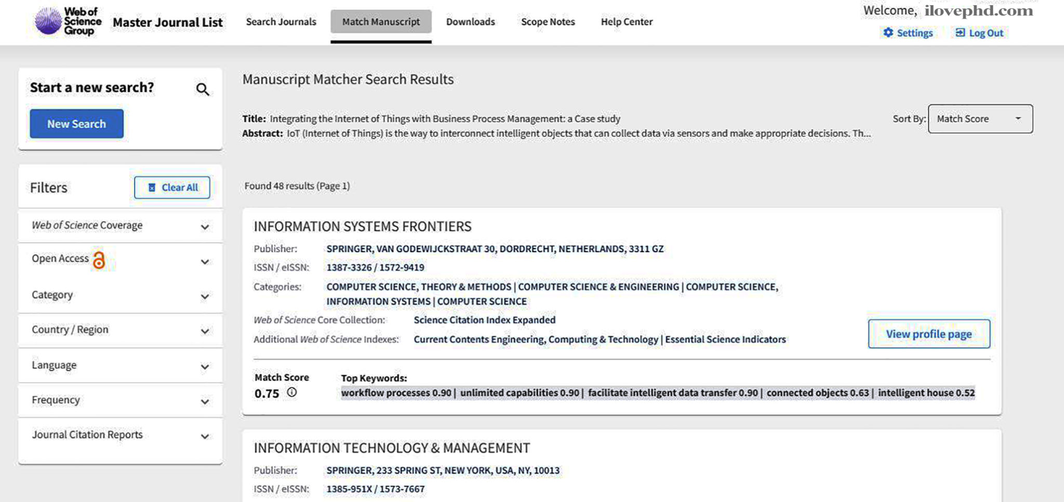Click the Filters panel heading
Viewport: 1064px width, 502px height.
click(x=49, y=188)
